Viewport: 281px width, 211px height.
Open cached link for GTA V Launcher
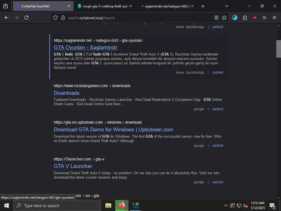pos(218,182)
